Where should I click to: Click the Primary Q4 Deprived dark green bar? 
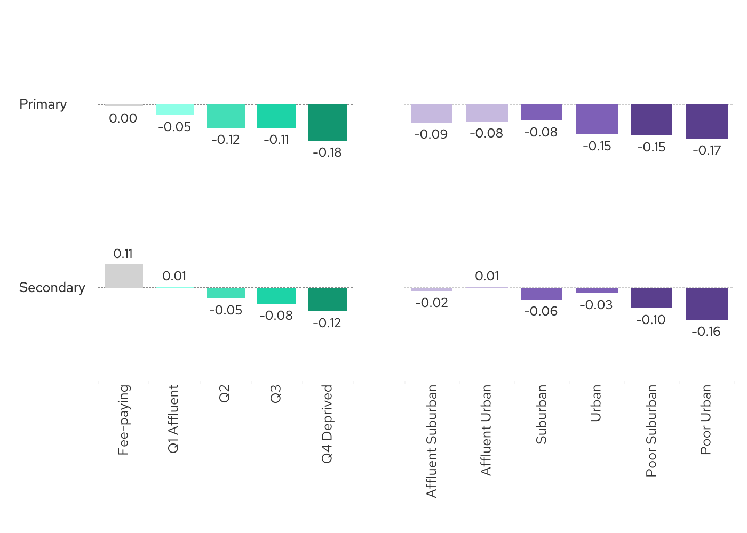tap(328, 123)
